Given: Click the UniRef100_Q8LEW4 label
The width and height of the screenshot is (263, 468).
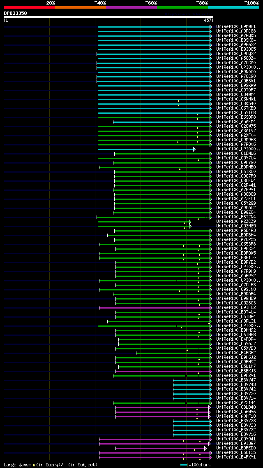Looking at the screenshot, I should (x=236, y=180).
